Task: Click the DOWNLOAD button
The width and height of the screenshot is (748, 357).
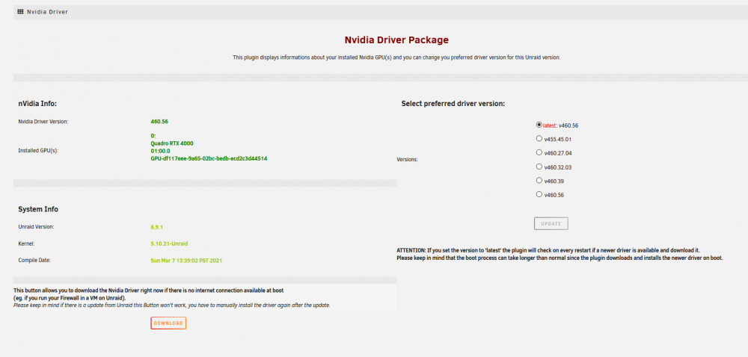Action: (168, 323)
